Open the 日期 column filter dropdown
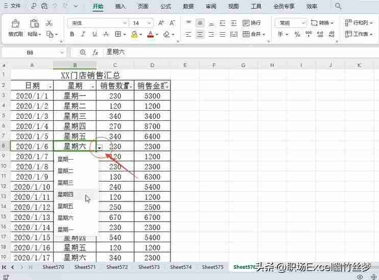 tap(50, 87)
